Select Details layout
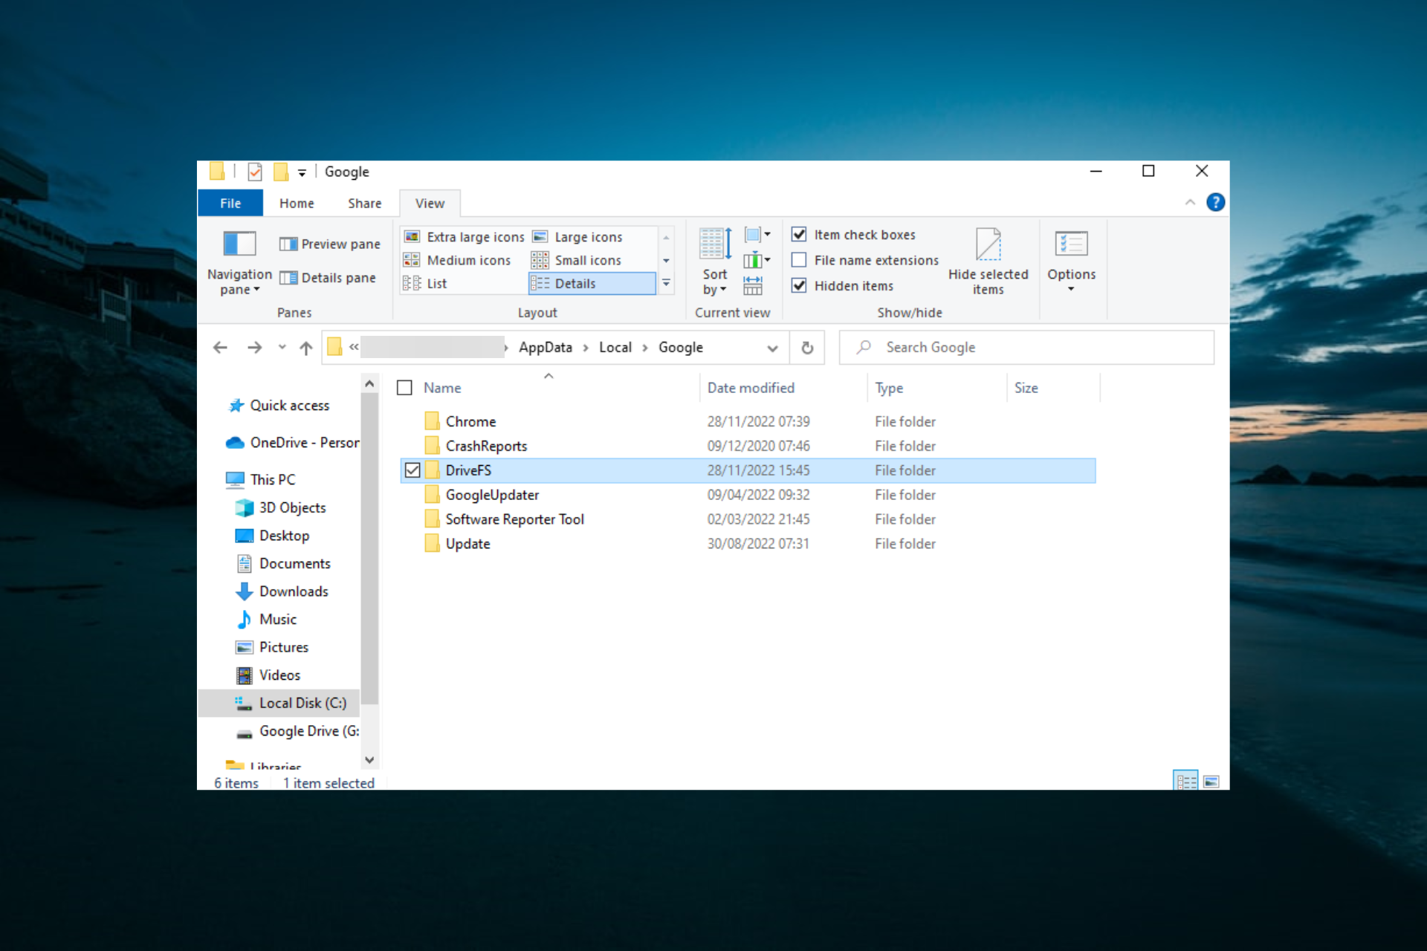Screen dimensions: 1427x951 [592, 283]
